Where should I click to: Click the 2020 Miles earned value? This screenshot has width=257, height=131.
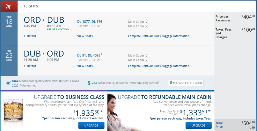[15, 85]
